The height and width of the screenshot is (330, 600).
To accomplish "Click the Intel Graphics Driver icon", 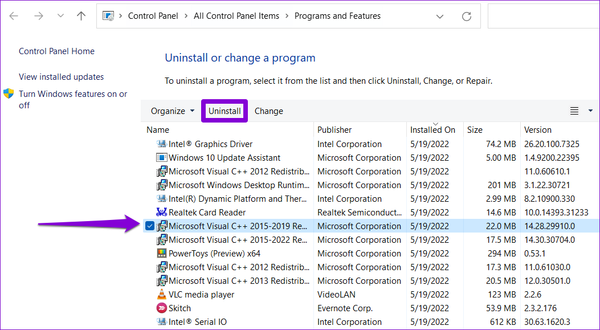I will tap(161, 144).
